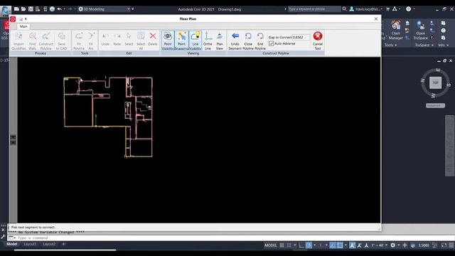
Task: Click Fit Arc tool
Action: click(x=91, y=41)
